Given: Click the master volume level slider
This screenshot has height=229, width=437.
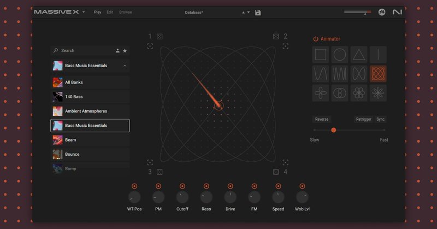Looking at the screenshot, I should point(358,12).
